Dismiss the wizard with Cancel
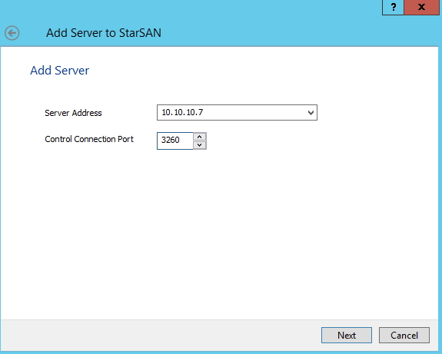442x354 pixels. tap(404, 335)
